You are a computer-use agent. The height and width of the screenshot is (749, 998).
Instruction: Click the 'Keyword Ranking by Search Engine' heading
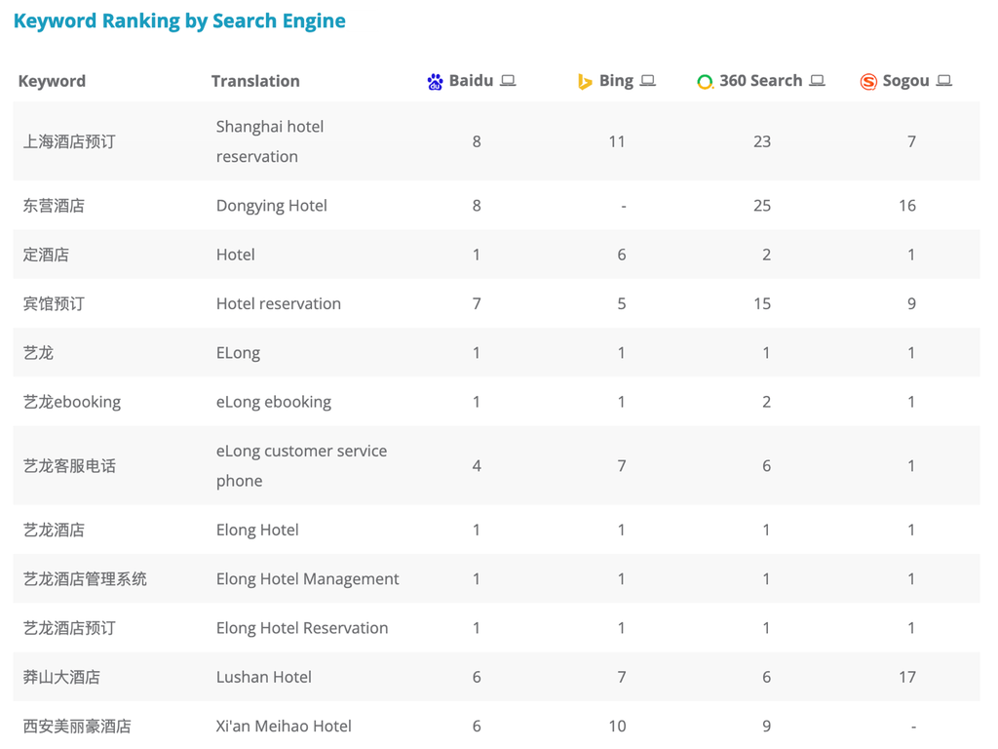(179, 21)
